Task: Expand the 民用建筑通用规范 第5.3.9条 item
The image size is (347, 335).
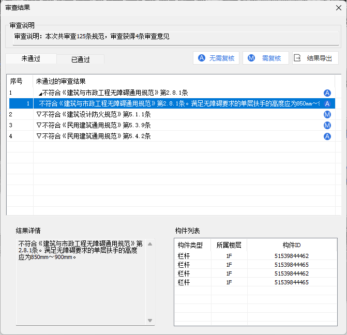Action: point(39,126)
